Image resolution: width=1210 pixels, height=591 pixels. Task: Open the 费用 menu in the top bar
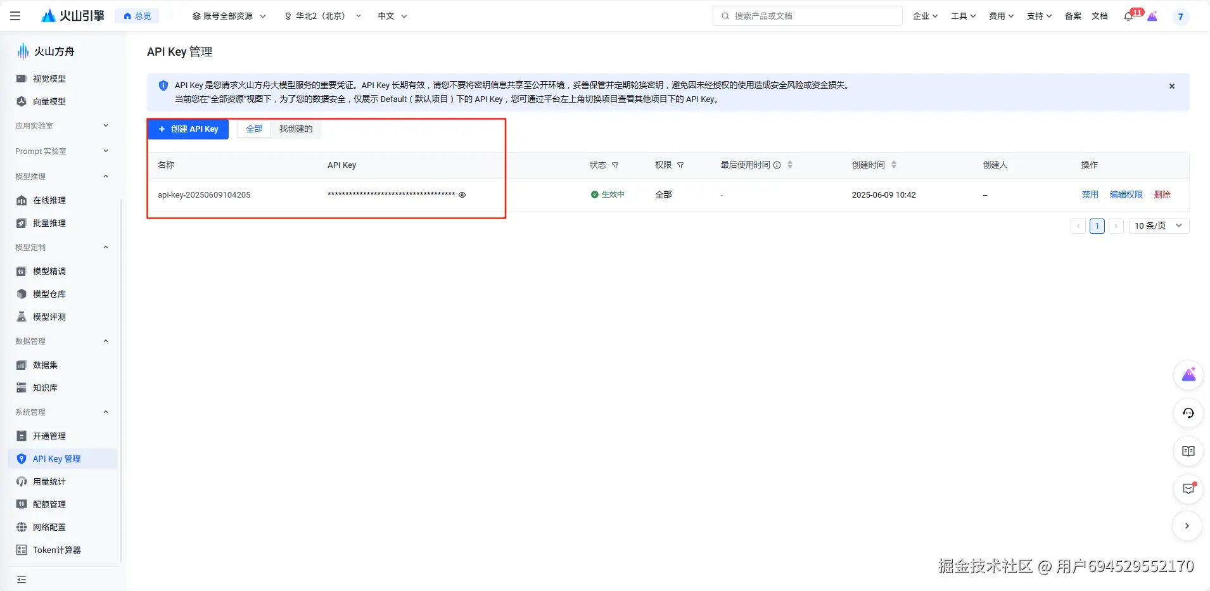(999, 16)
